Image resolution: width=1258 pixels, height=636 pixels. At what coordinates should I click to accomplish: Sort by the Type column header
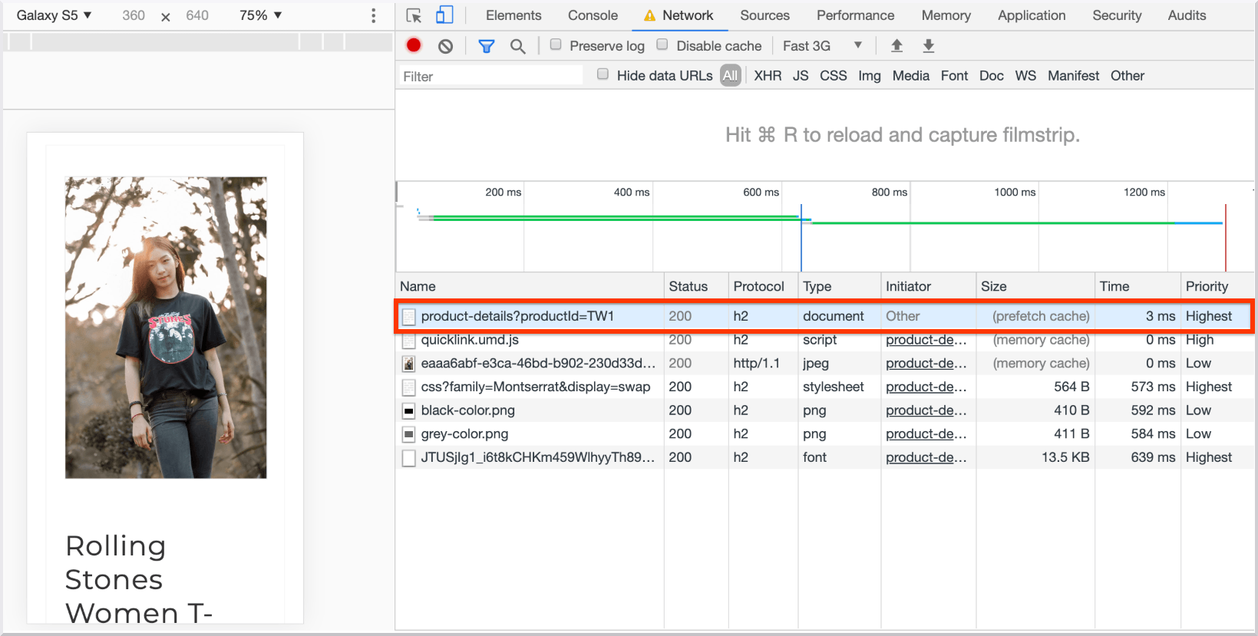840,286
